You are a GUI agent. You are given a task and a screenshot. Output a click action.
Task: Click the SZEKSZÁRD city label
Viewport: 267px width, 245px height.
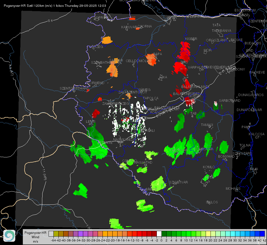[x=242, y=154]
